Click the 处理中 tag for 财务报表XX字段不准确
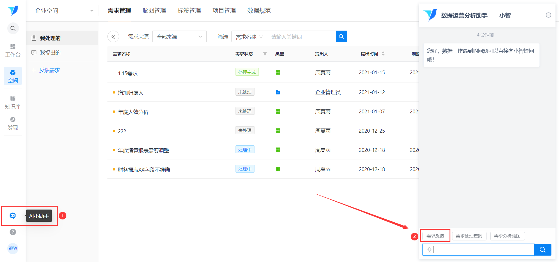 (245, 169)
